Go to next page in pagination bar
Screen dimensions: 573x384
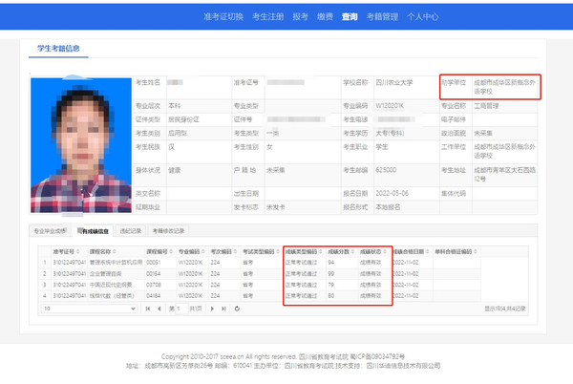pos(212,309)
